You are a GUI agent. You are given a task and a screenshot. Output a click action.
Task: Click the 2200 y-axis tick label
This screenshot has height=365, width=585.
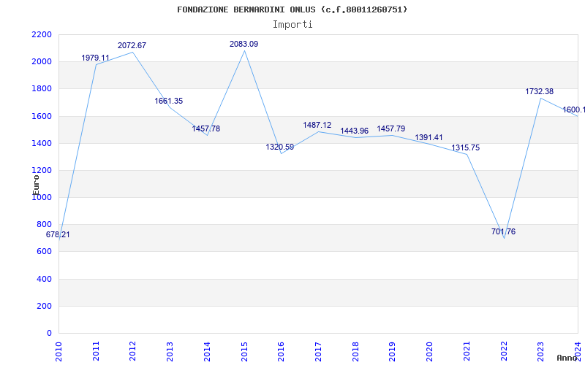pos(42,34)
